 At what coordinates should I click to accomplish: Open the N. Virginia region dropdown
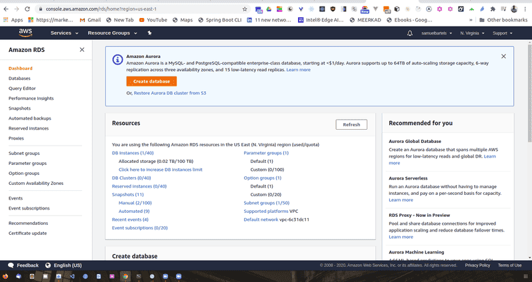(472, 33)
